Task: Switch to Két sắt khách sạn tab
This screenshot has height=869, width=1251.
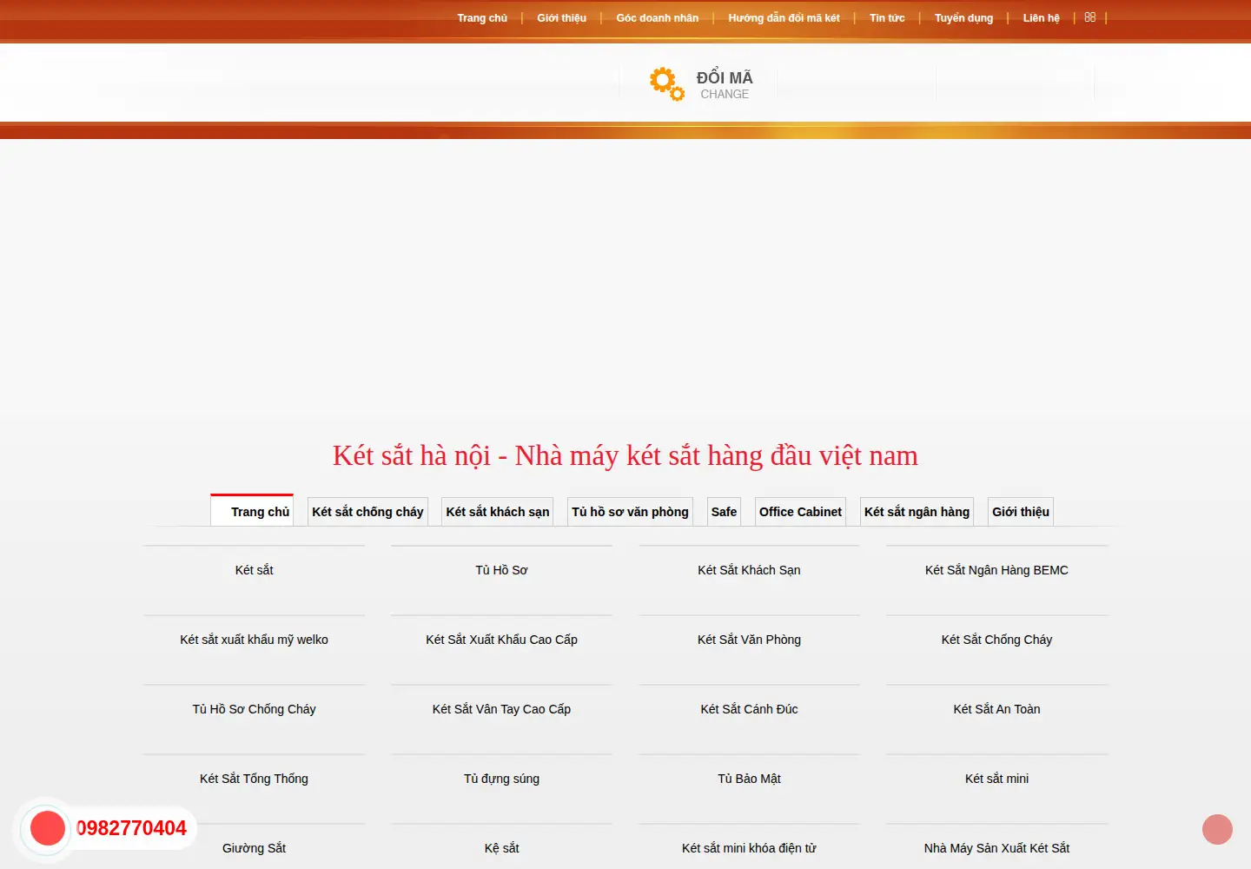Action: pos(498,512)
